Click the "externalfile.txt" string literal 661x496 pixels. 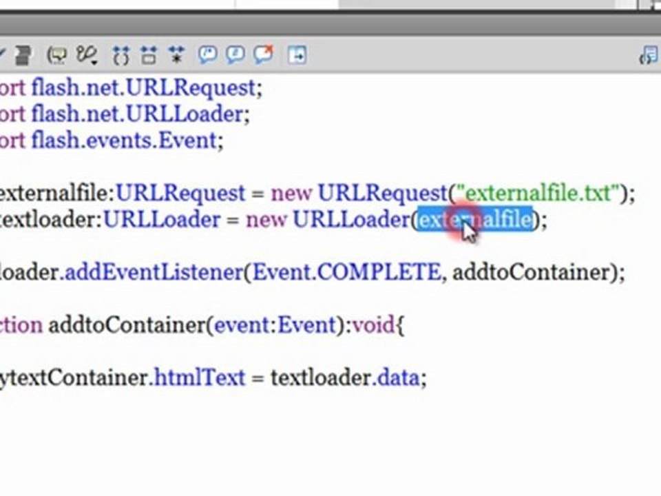pyautogui.click(x=537, y=193)
